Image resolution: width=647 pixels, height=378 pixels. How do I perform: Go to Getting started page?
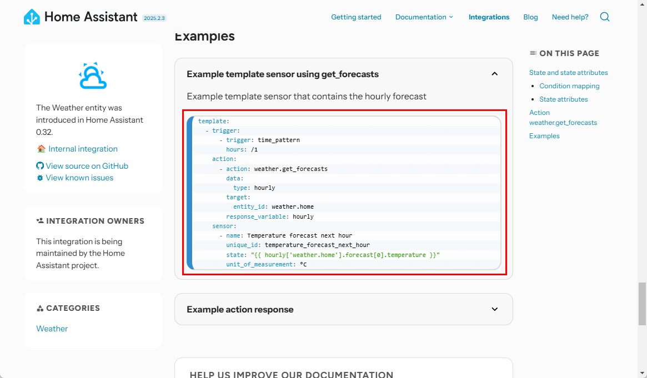[x=356, y=17]
